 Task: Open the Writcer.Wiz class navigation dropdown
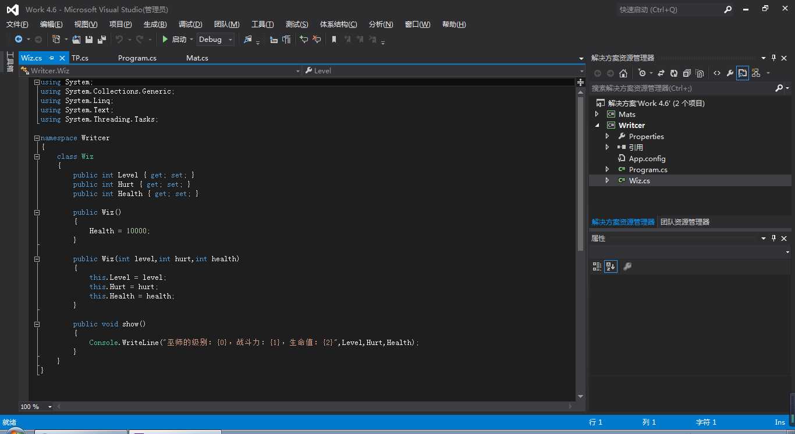pyautogui.click(x=160, y=70)
